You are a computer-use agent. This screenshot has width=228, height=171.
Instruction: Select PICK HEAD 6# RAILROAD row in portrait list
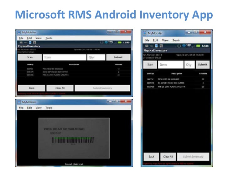coord(177,79)
